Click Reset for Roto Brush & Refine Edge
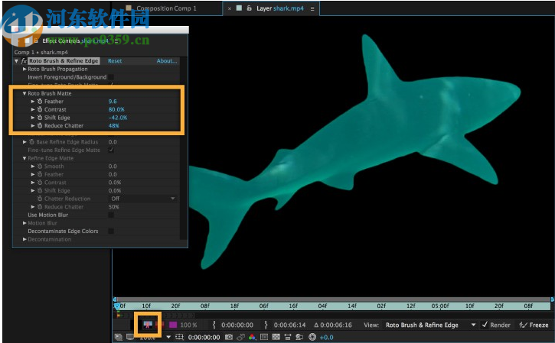555x343 pixels. click(x=115, y=61)
